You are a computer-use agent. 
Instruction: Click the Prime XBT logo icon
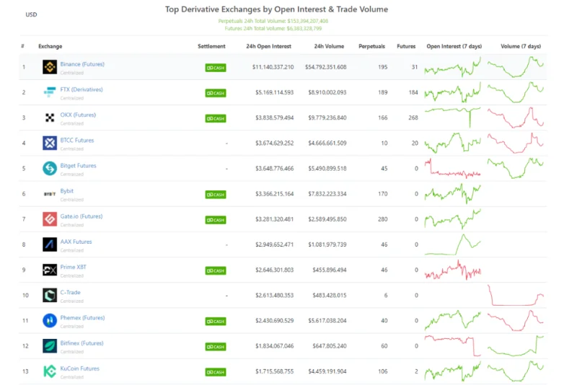pos(50,270)
